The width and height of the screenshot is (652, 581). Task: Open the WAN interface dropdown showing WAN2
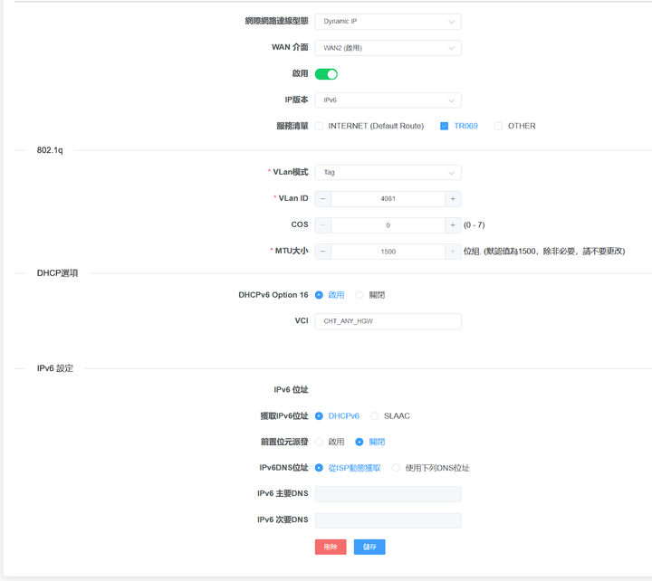coord(388,48)
